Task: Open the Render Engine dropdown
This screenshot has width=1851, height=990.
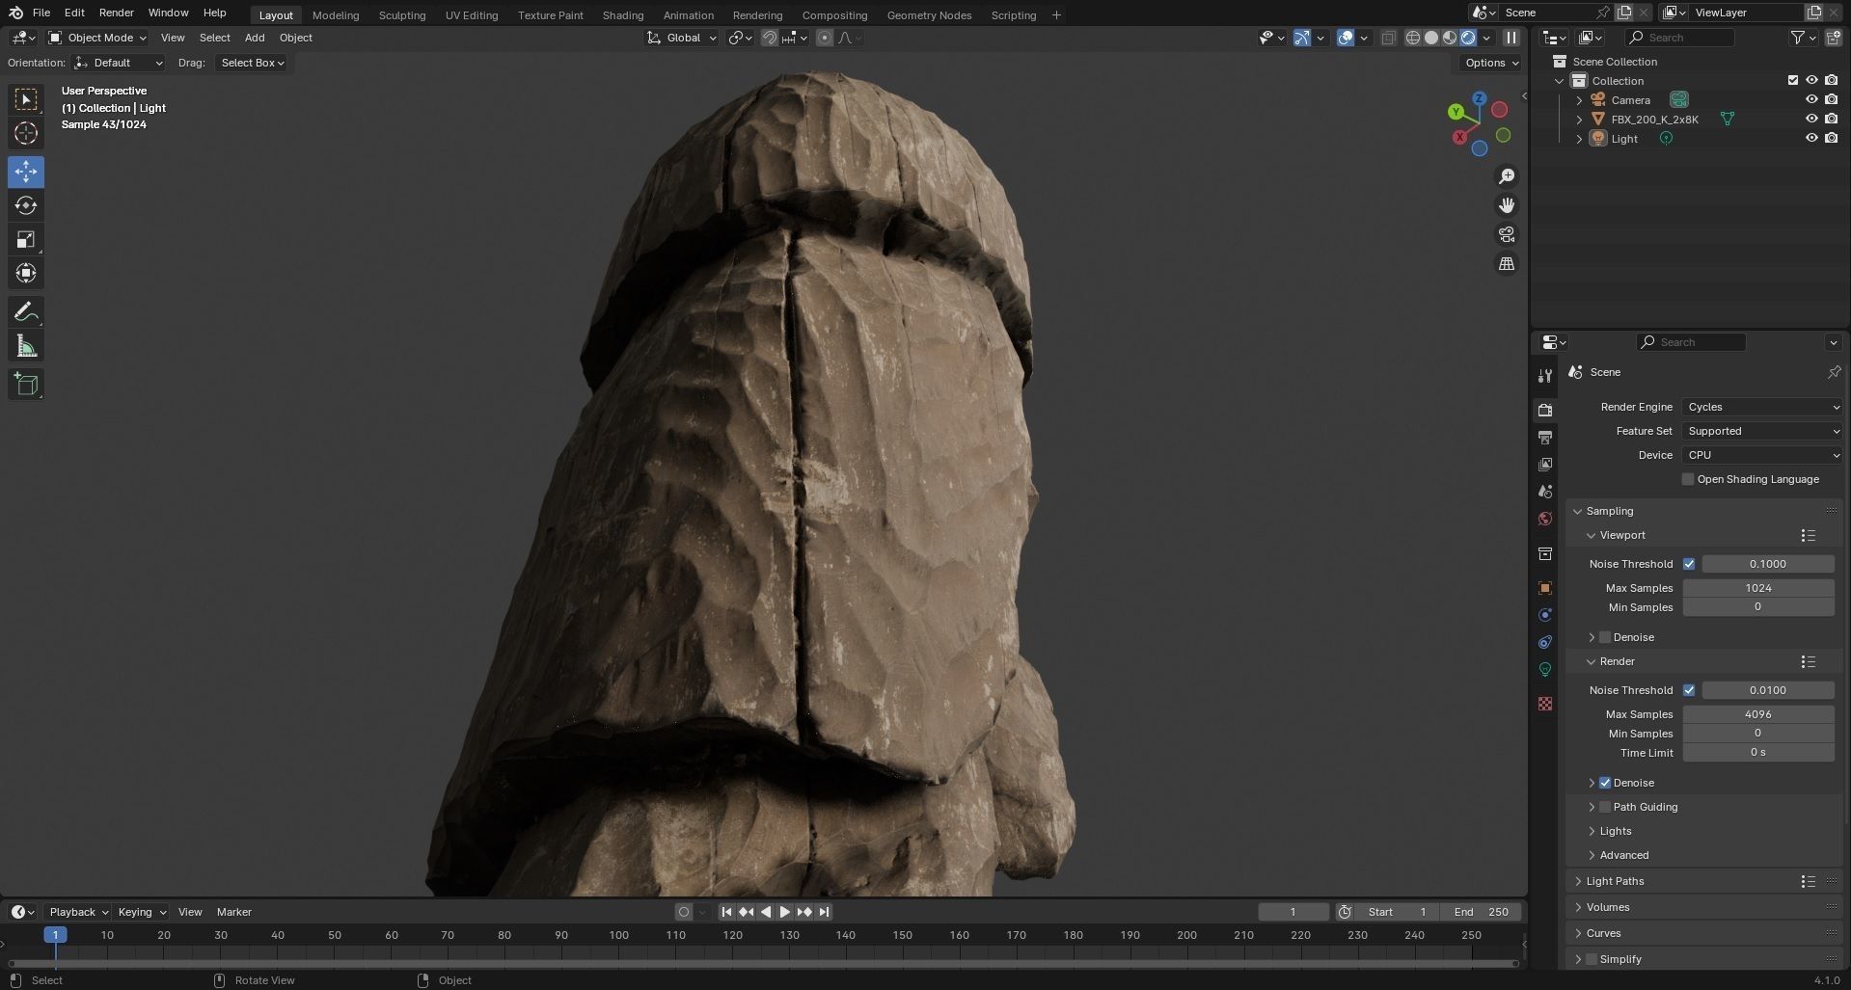Action: (1762, 407)
